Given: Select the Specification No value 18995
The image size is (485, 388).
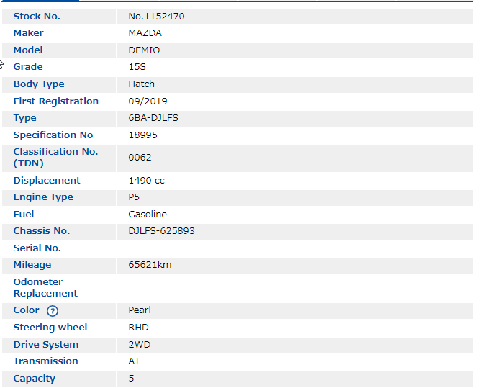Looking at the screenshot, I should 142,135.
